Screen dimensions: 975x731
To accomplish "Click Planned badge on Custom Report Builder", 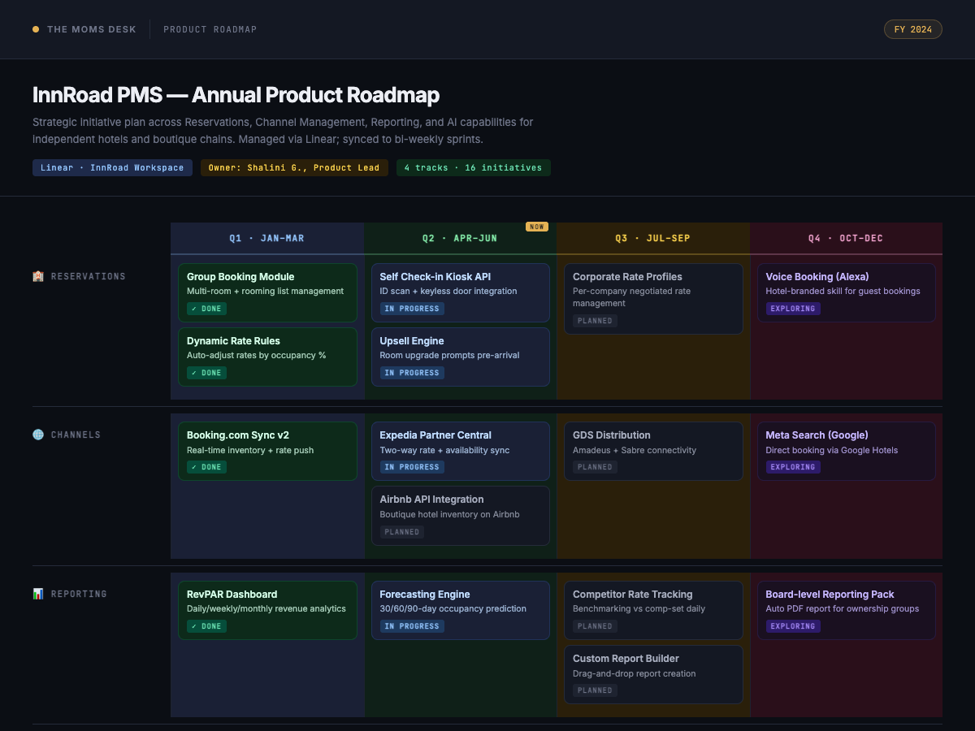I will (595, 690).
